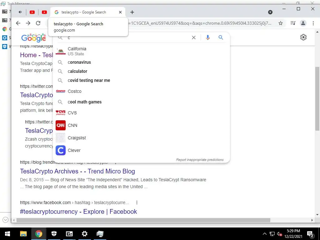Image resolution: width=320 pixels, height=240 pixels.
Task: Choose the calculator suggestion
Action: point(141,71)
